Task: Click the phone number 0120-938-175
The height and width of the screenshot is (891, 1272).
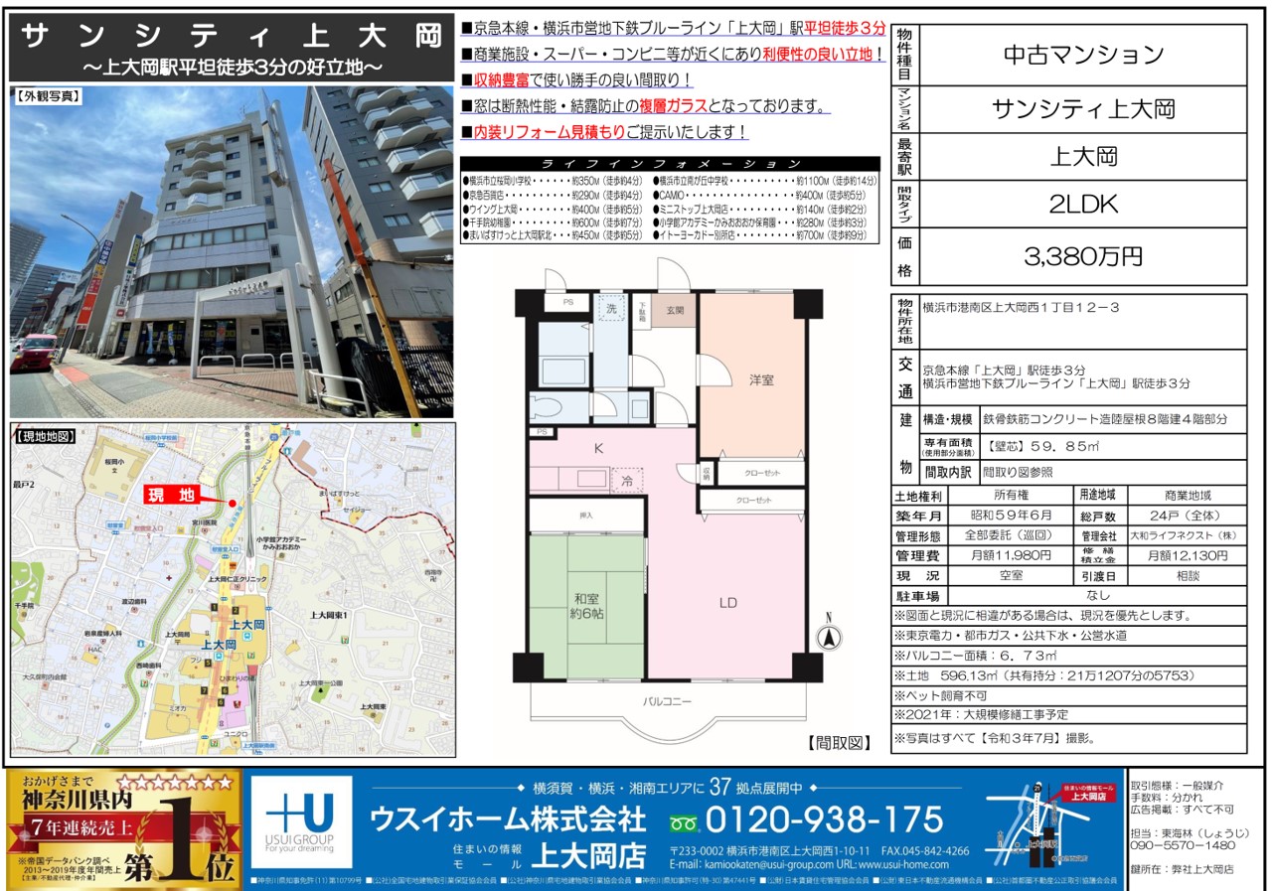Action: click(822, 820)
